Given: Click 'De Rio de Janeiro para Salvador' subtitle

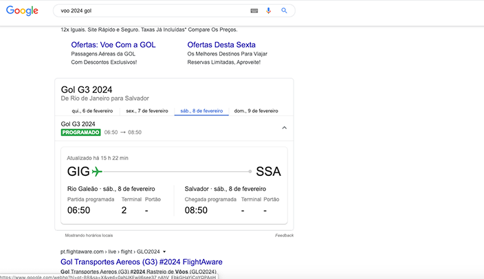Looking at the screenshot, I should [x=105, y=98].
